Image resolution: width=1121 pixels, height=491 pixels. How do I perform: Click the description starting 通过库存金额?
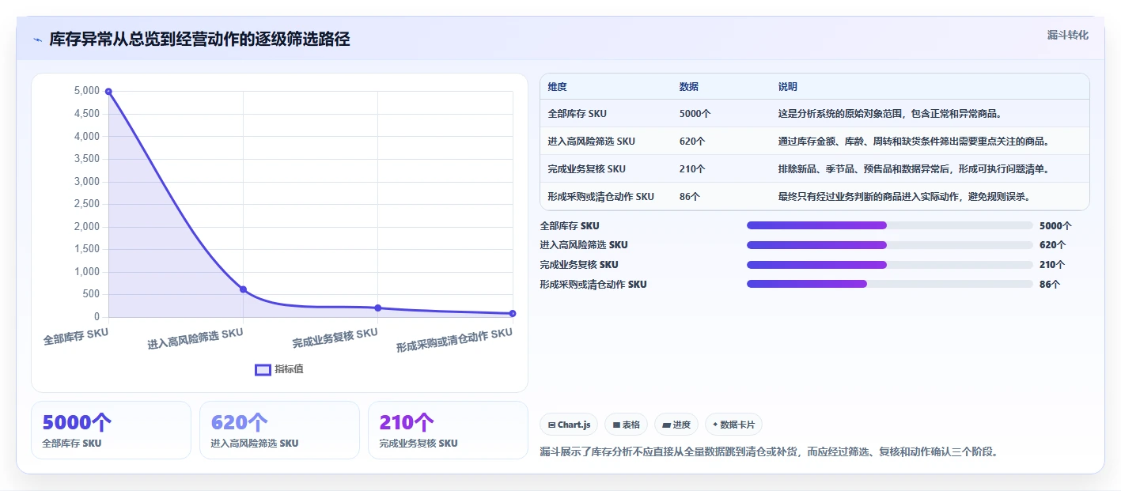point(914,142)
